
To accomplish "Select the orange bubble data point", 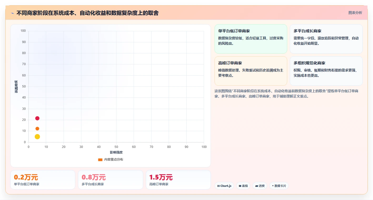I will point(37,129).
